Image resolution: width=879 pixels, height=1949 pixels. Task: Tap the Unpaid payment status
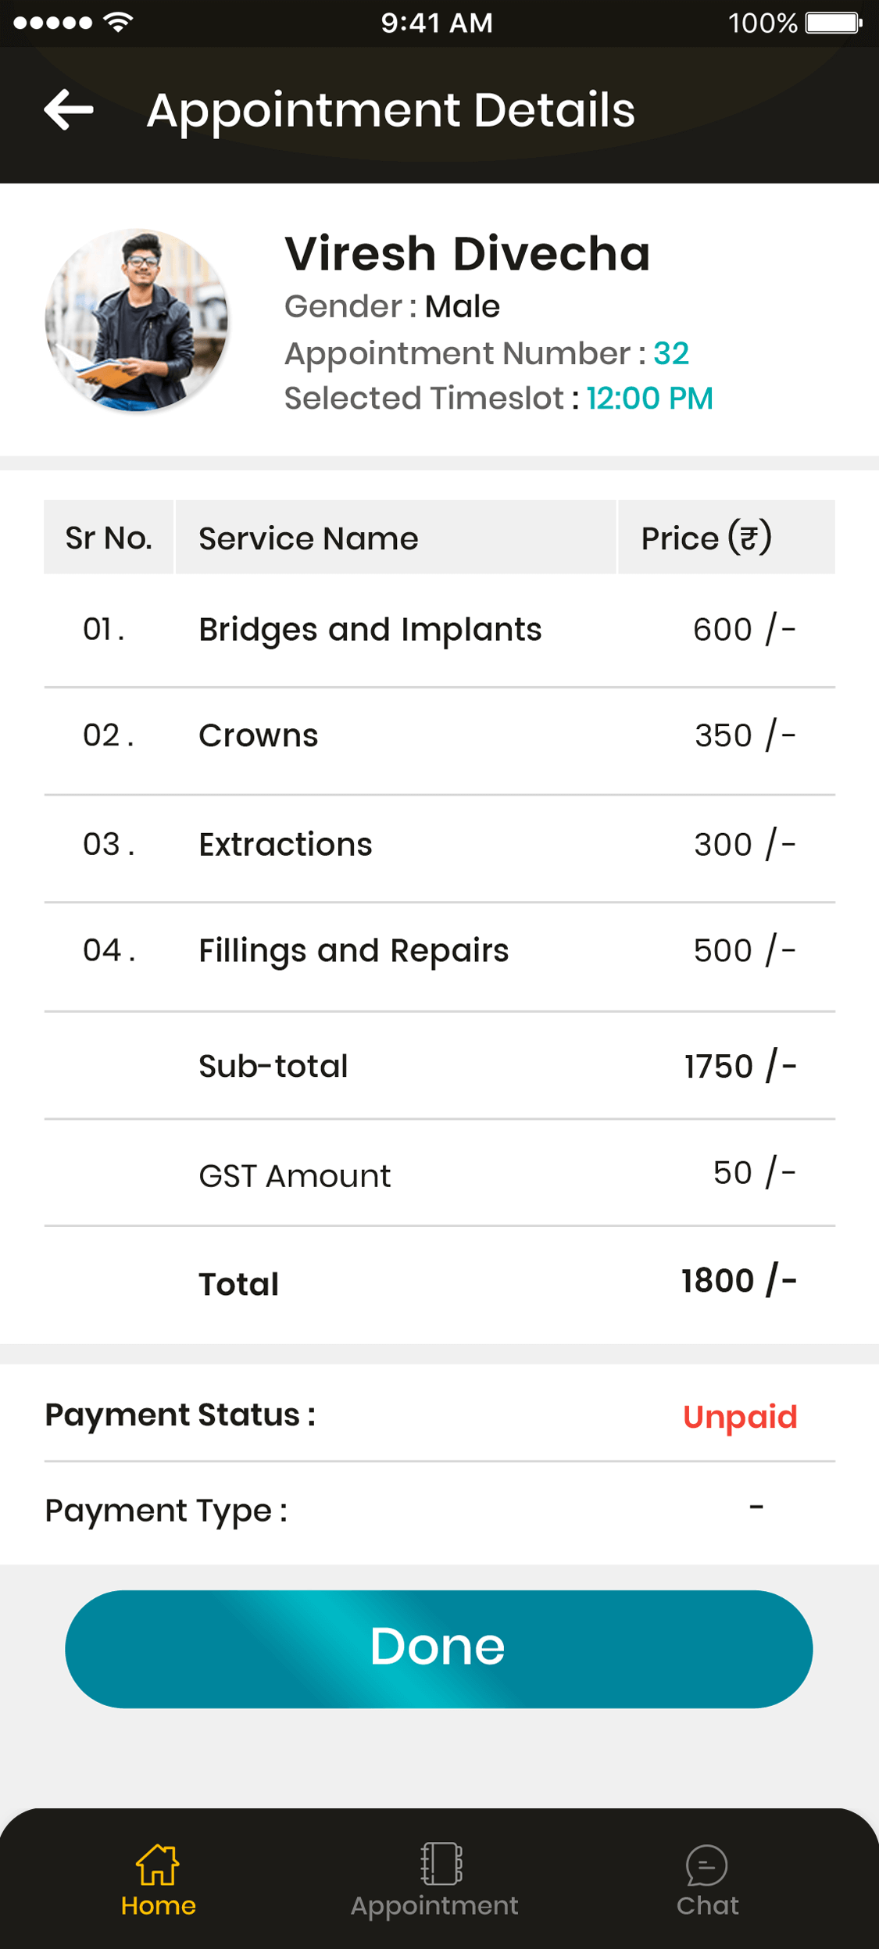coord(739,1417)
